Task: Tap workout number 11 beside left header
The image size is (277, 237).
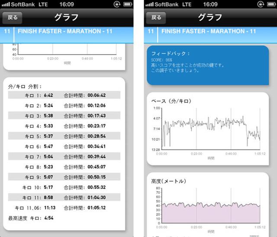Action: pos(7,31)
